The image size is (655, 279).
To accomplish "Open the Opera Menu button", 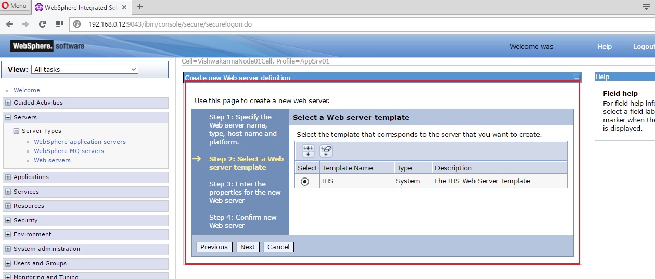I will [x=15, y=6].
